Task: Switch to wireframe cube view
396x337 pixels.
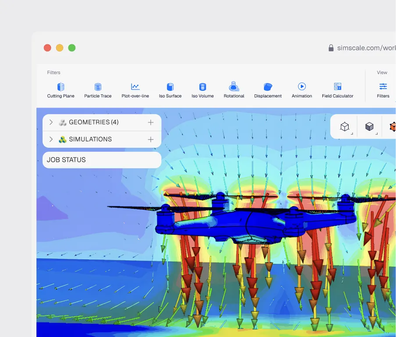Action: coord(345,126)
